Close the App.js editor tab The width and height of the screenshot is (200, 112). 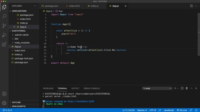click(126, 6)
